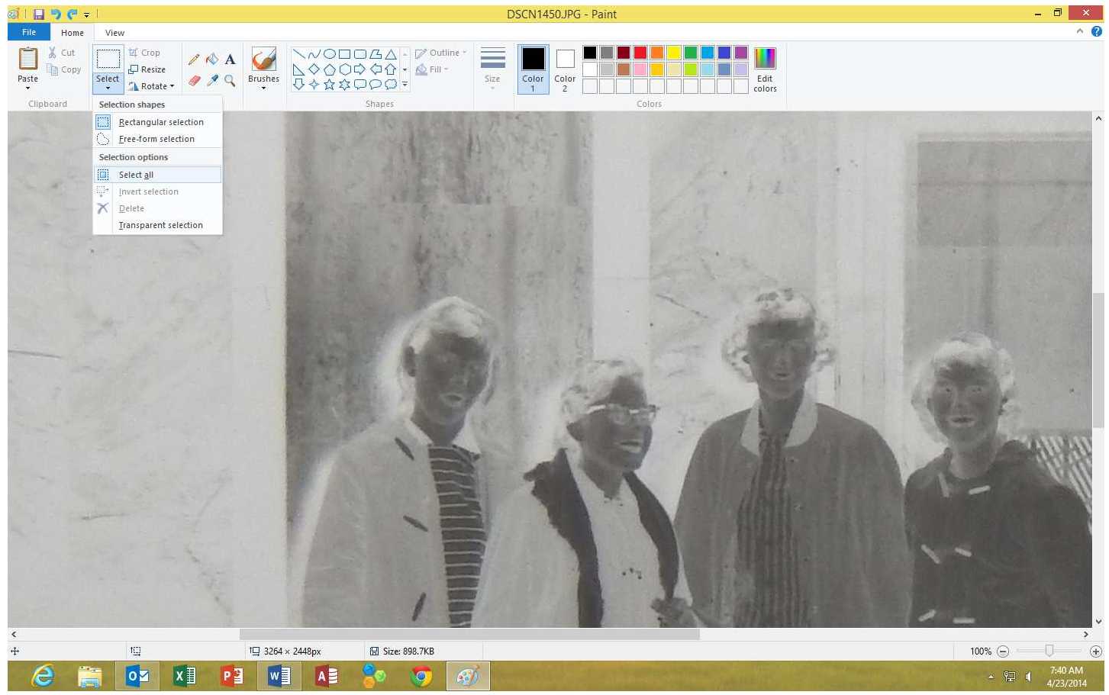Open Paint Help question mark icon

[x=1097, y=31]
